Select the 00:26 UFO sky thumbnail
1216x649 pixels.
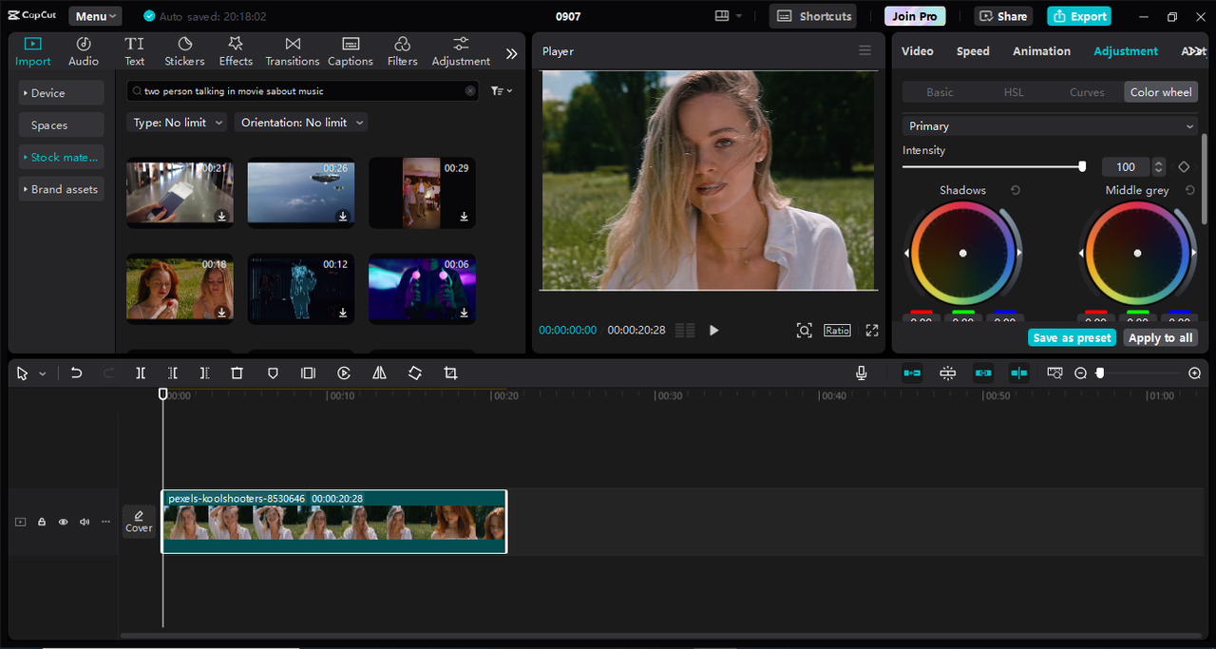tap(301, 193)
